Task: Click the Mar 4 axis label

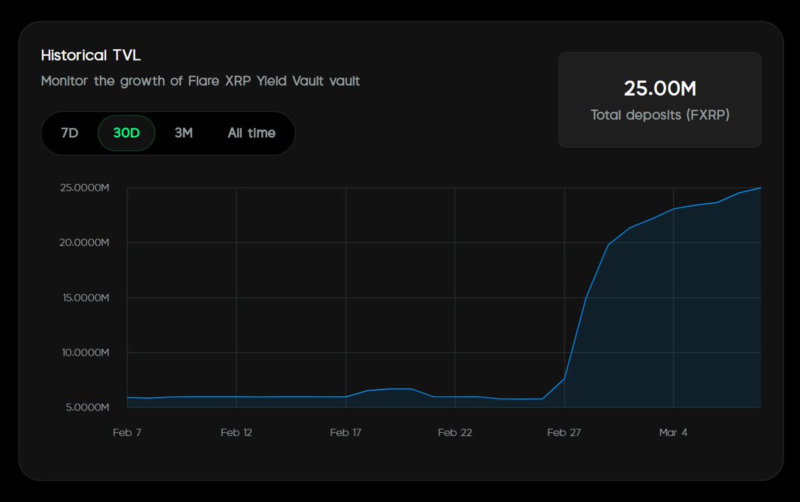Action: click(673, 432)
